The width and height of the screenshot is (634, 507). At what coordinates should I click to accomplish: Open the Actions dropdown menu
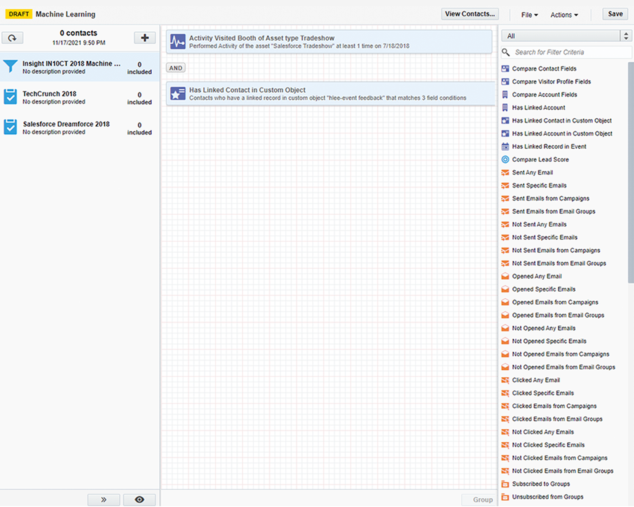pyautogui.click(x=564, y=15)
